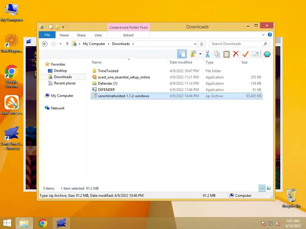The image size is (306, 229).
Task: Click quick access Properties icon in the title bar
Action: coord(51,27)
